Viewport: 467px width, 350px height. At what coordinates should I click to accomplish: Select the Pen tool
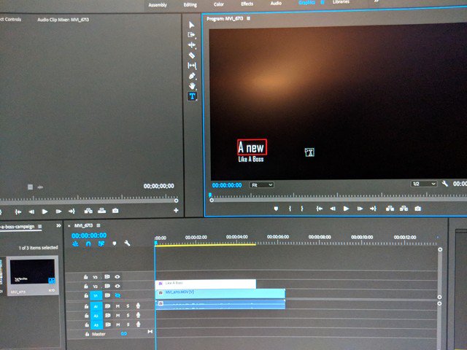pos(192,76)
